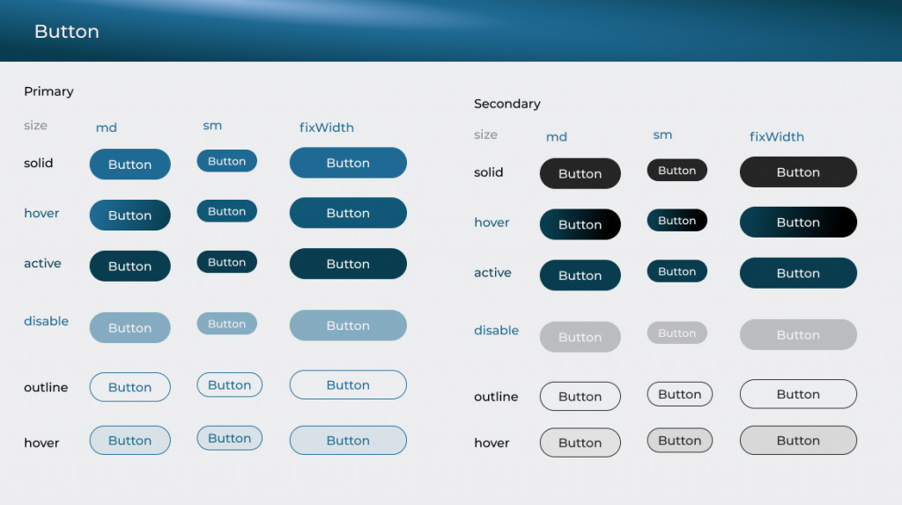Click the Secondary 'active' row label
The height and width of the screenshot is (505, 902).
(493, 273)
